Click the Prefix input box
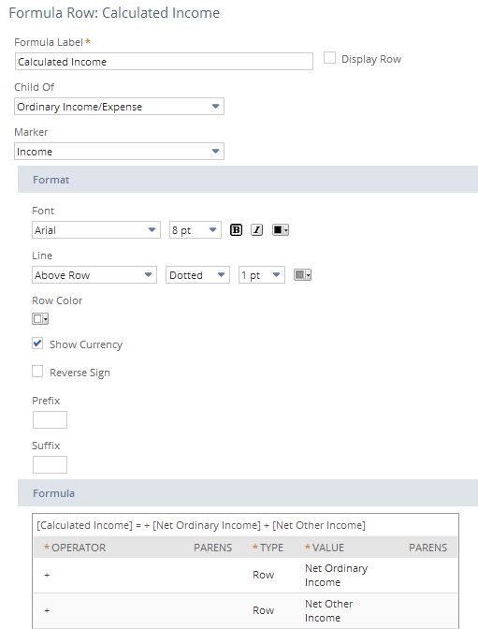This screenshot has width=478, height=629. click(50, 419)
